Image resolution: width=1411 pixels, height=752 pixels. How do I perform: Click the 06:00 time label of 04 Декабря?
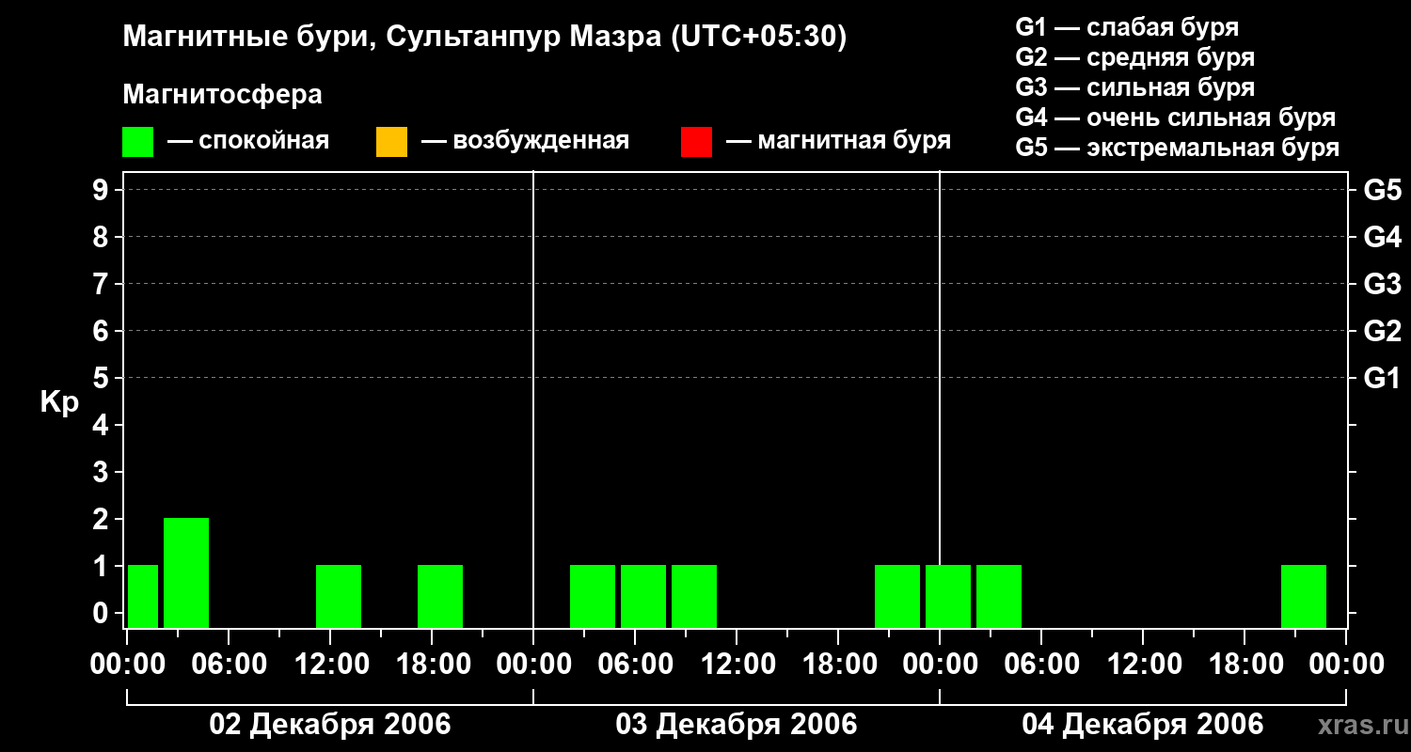(1041, 664)
